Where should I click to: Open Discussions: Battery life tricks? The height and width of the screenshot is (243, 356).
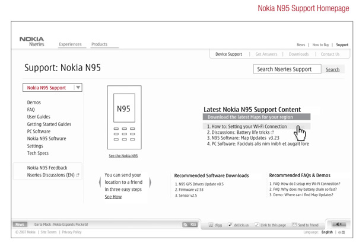click(x=240, y=132)
